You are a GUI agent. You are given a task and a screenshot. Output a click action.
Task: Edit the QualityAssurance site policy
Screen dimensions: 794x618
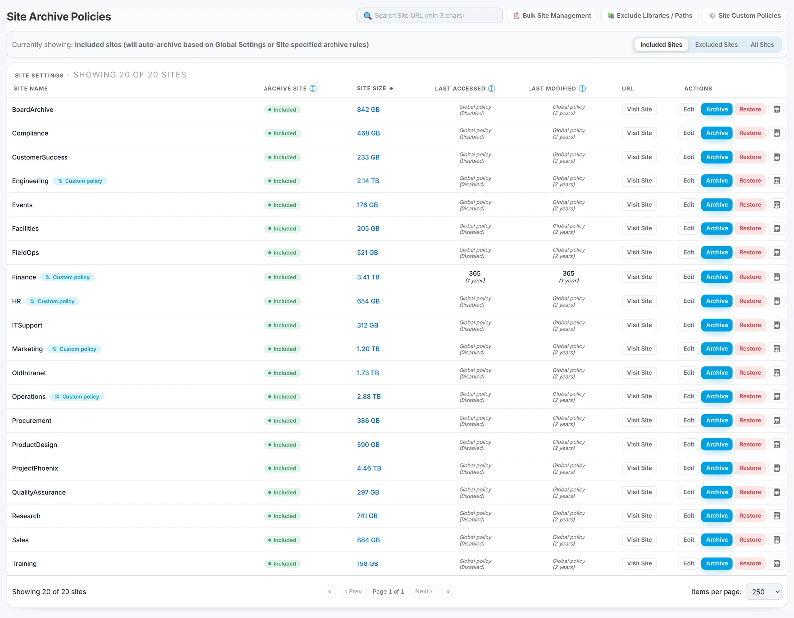[689, 492]
